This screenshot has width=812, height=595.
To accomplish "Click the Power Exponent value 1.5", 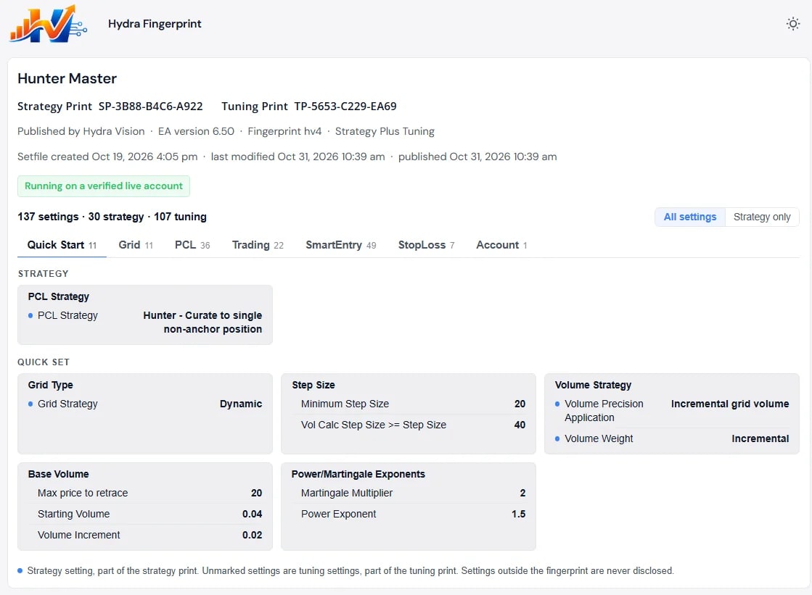I will tap(518, 515).
